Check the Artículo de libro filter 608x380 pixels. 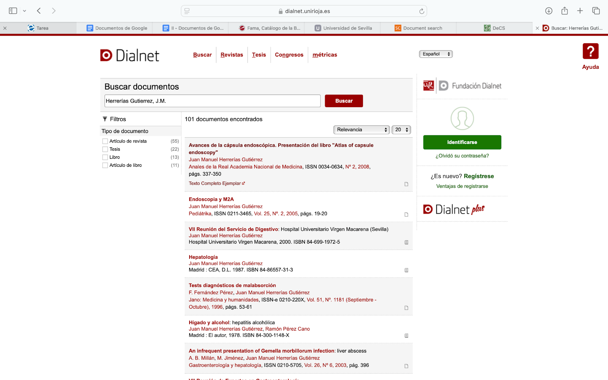(x=105, y=165)
